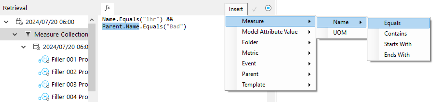Open the Folder submenu
The width and height of the screenshot is (441, 102).
tap(270, 42)
